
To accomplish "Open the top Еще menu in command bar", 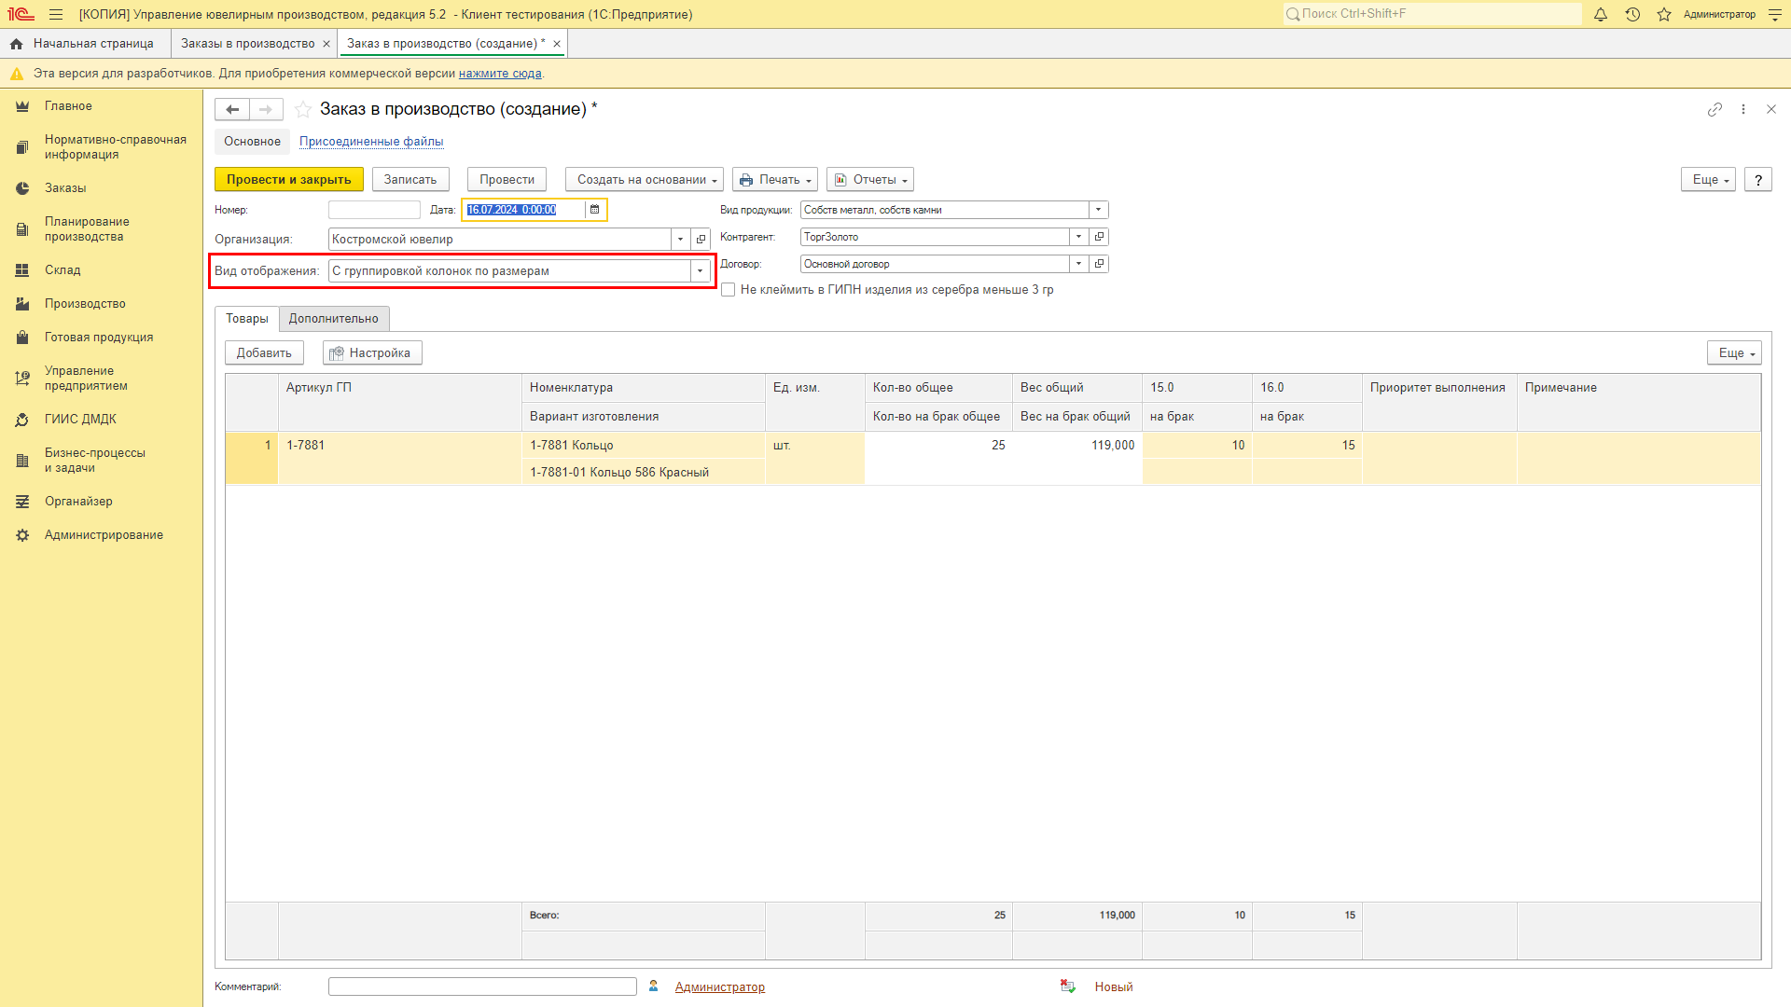I will pyautogui.click(x=1709, y=180).
